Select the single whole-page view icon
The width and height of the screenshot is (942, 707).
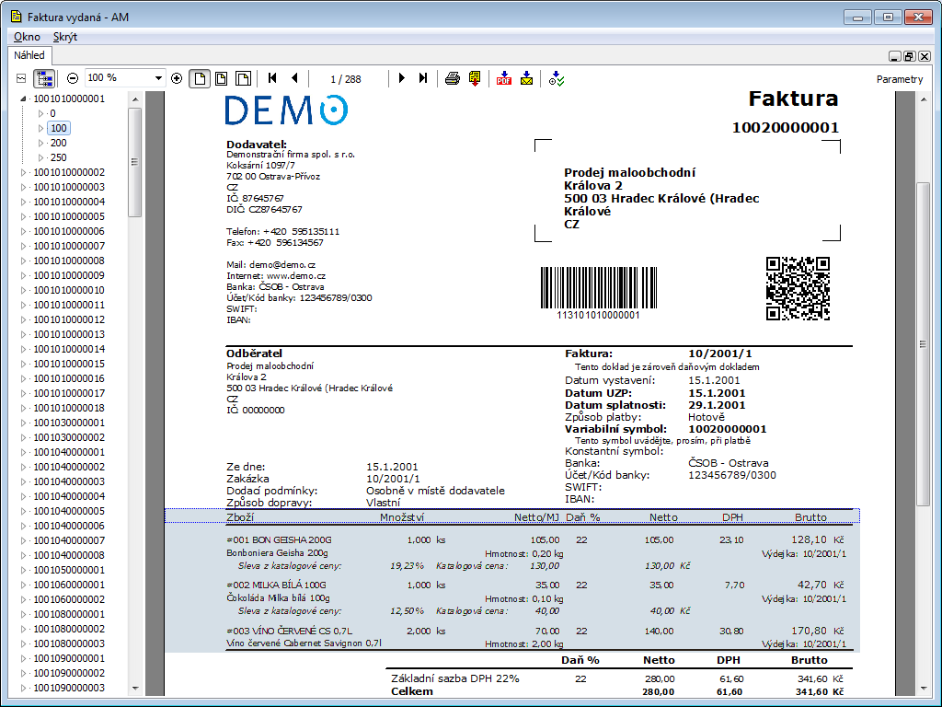pos(200,79)
